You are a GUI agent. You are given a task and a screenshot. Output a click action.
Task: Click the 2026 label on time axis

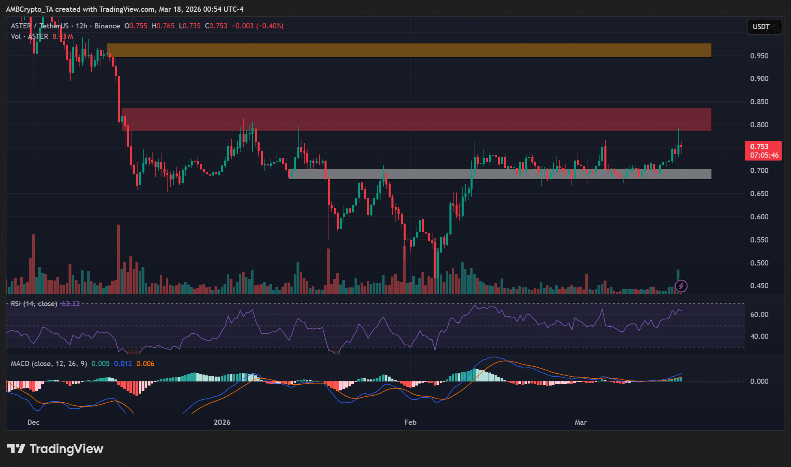pos(222,422)
